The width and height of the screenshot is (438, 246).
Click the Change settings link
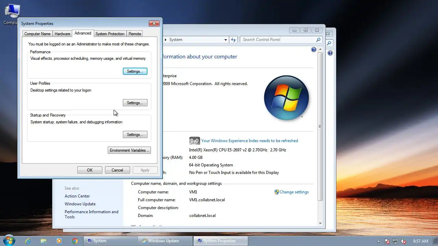pyautogui.click(x=294, y=192)
